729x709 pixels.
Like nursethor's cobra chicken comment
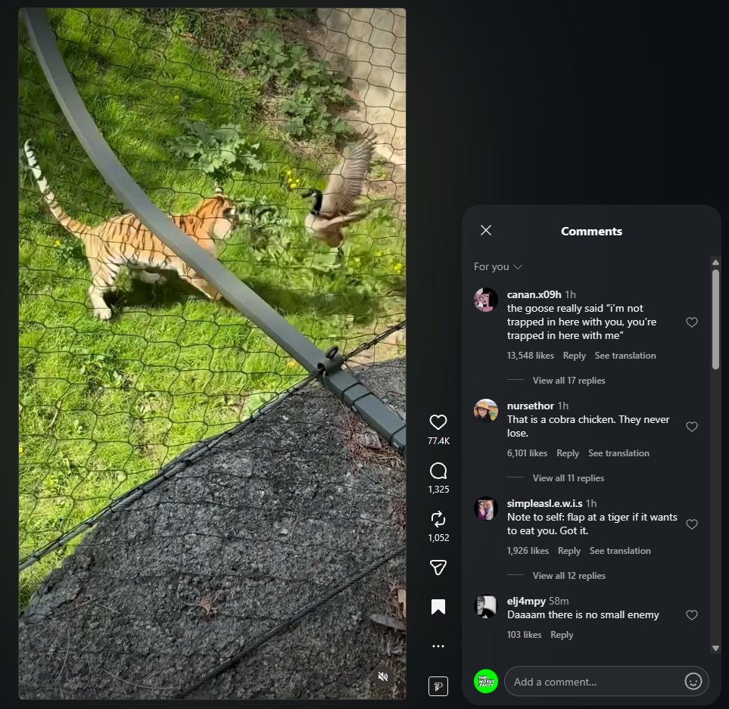692,427
